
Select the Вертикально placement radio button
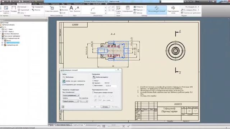[93, 85]
